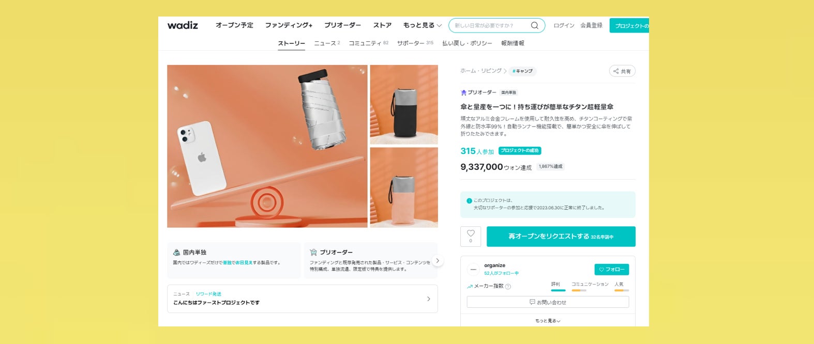Open the サポーター tab
814x344 pixels.
point(415,43)
